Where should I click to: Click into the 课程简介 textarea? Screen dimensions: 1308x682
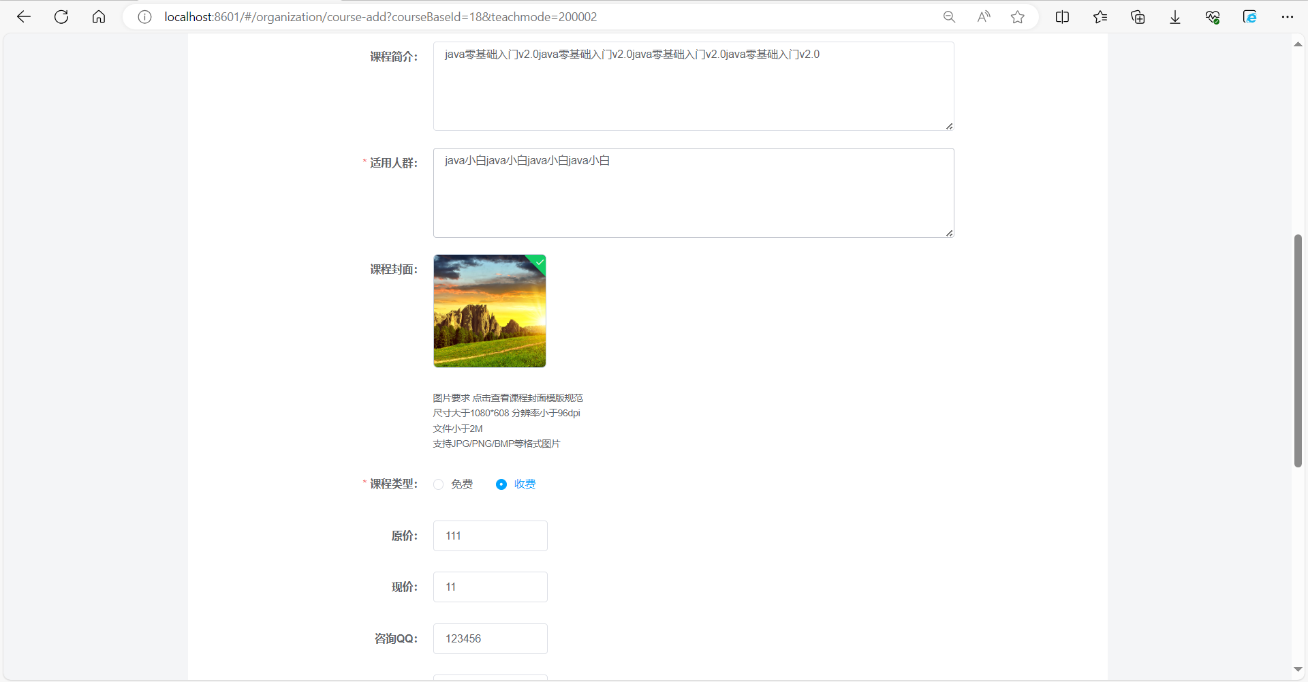click(694, 86)
